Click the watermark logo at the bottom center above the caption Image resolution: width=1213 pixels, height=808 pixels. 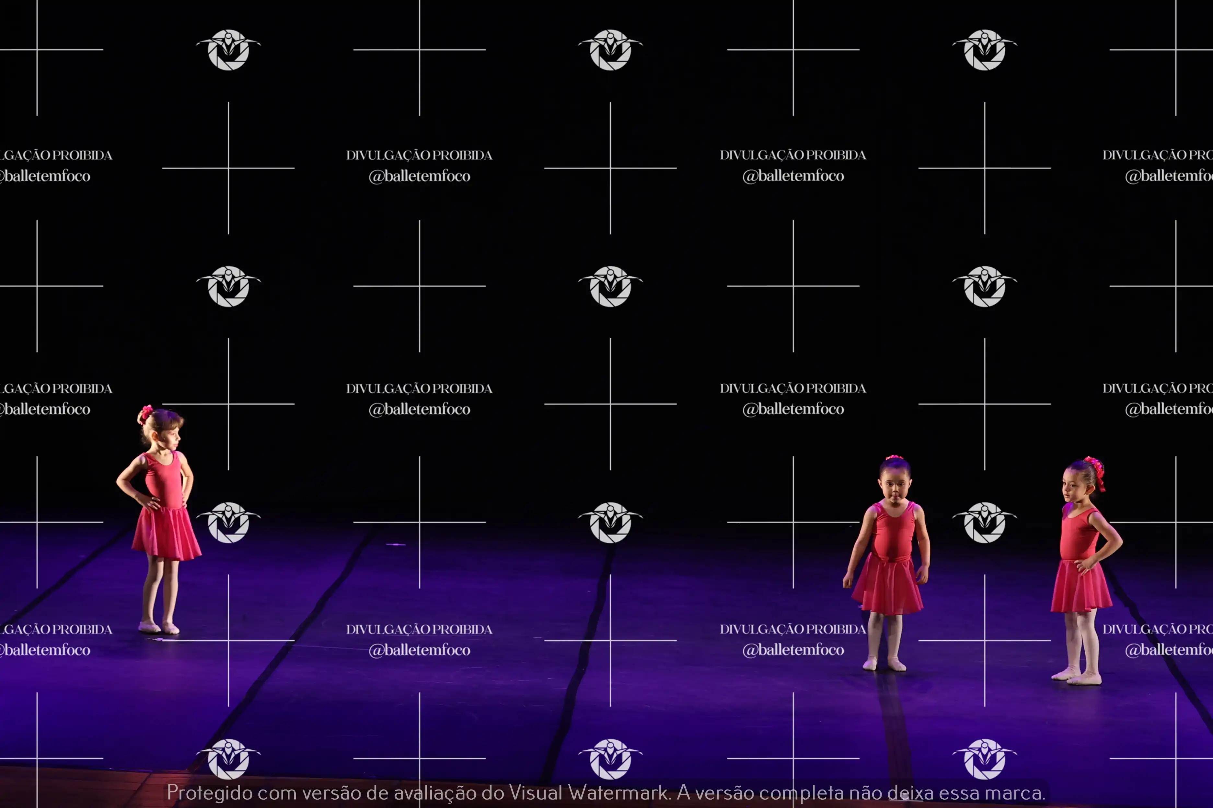point(610,758)
